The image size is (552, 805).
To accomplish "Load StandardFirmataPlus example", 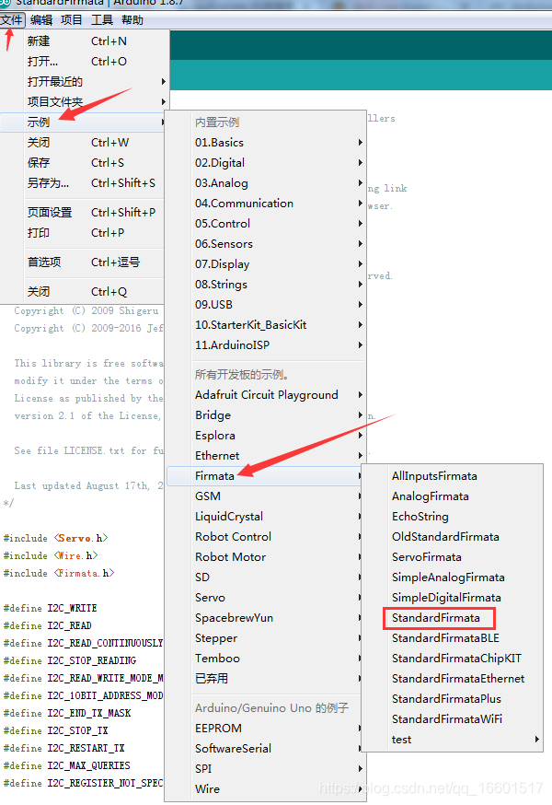I will pos(452,699).
